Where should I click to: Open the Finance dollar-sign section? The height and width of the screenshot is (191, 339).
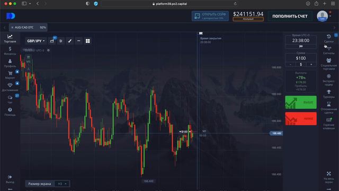[x=10, y=51]
